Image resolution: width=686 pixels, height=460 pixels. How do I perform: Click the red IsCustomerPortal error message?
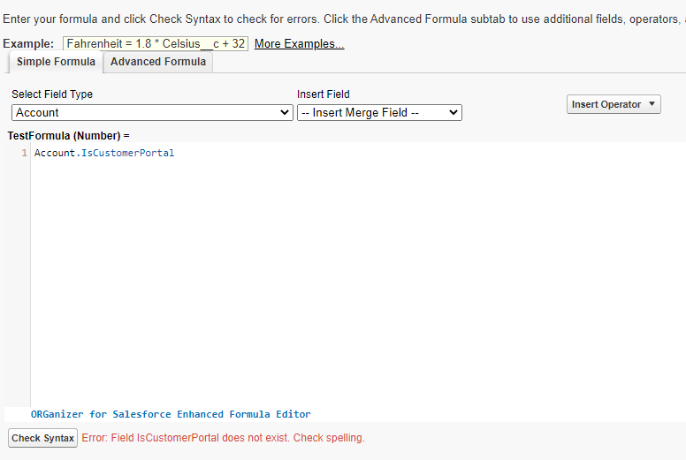(223, 438)
